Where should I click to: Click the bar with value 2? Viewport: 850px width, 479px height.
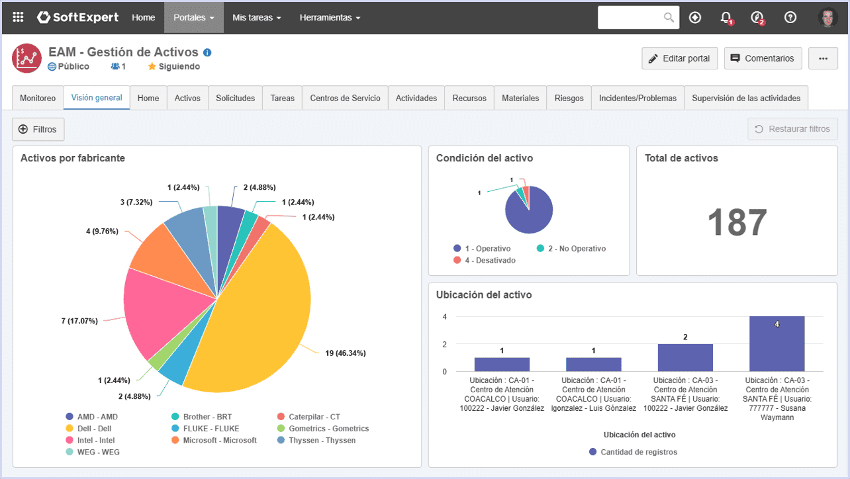pyautogui.click(x=685, y=357)
